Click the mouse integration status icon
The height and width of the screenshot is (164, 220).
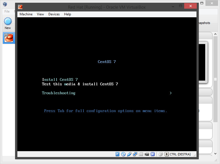(161, 154)
